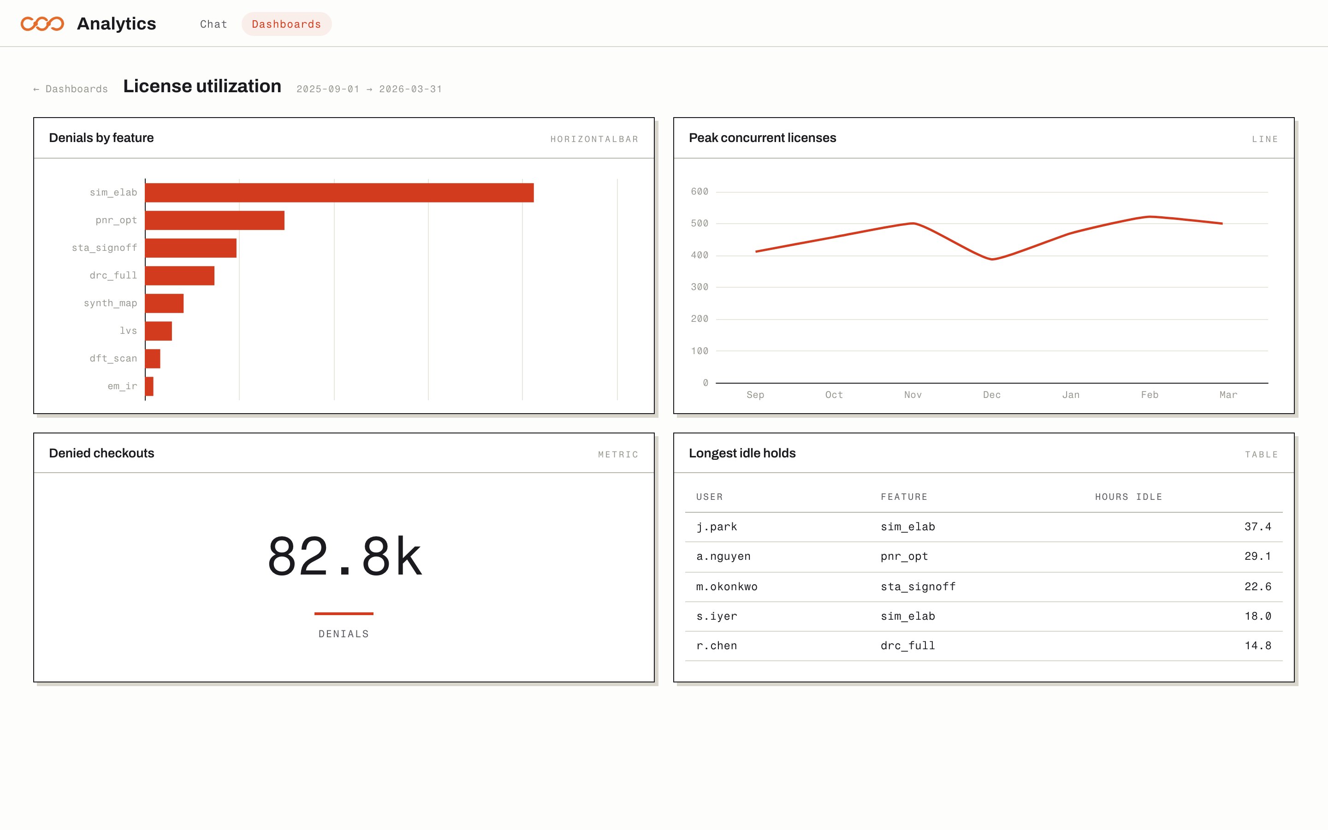
Task: Click the Peak concurrent licenses panel title
Action: click(x=762, y=138)
